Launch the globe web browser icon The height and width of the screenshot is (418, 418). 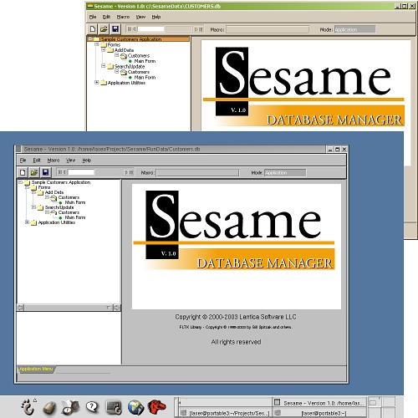tap(135, 407)
